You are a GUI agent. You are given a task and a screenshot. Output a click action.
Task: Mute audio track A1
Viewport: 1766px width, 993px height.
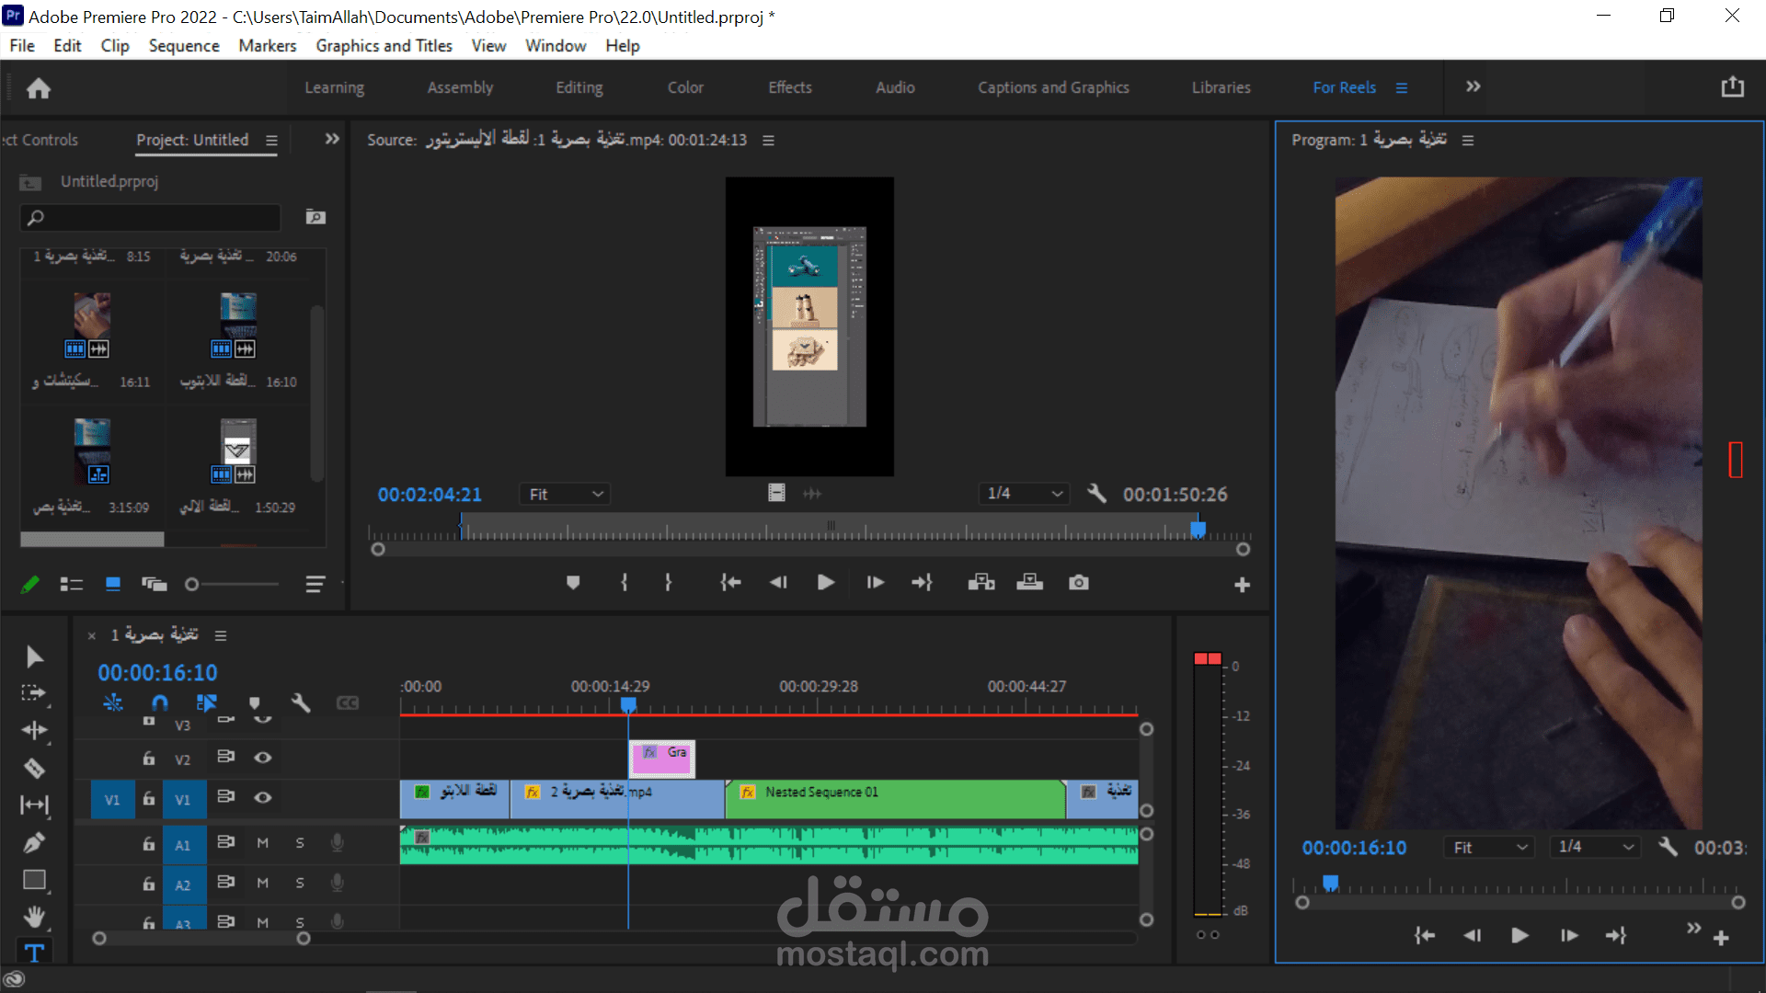[263, 843]
